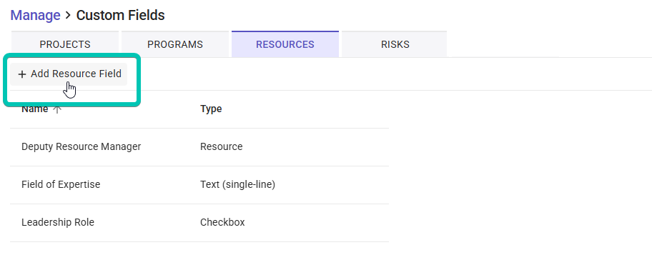Click the Checkbox type cell

point(222,223)
